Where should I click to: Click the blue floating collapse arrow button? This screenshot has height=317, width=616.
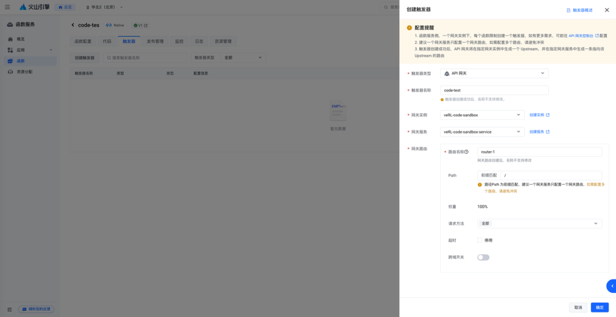coord(611,286)
